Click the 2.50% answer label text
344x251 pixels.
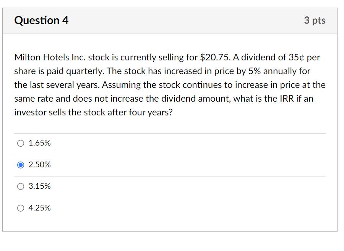[40, 165]
